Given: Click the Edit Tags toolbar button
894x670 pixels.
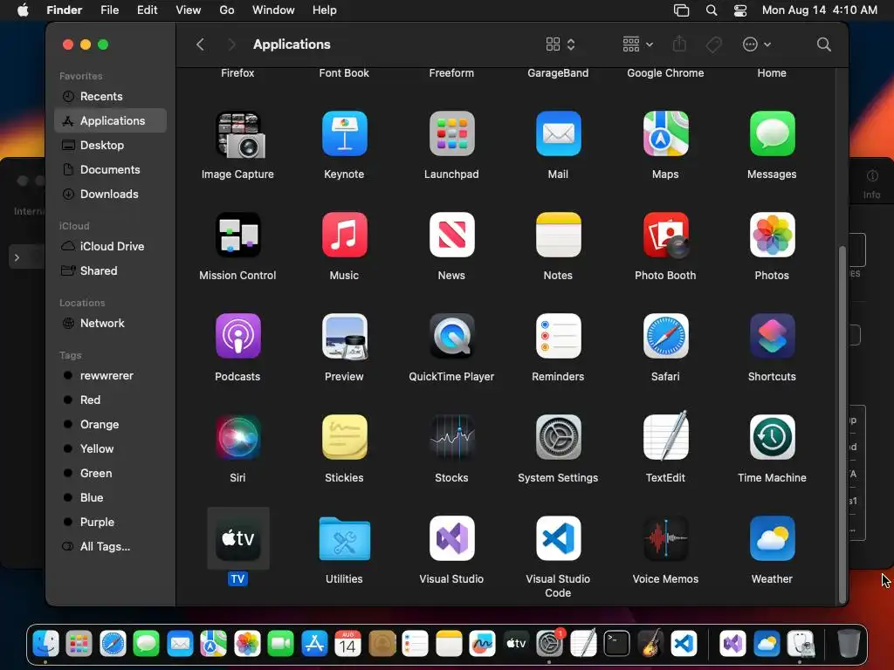Looking at the screenshot, I should coord(714,44).
